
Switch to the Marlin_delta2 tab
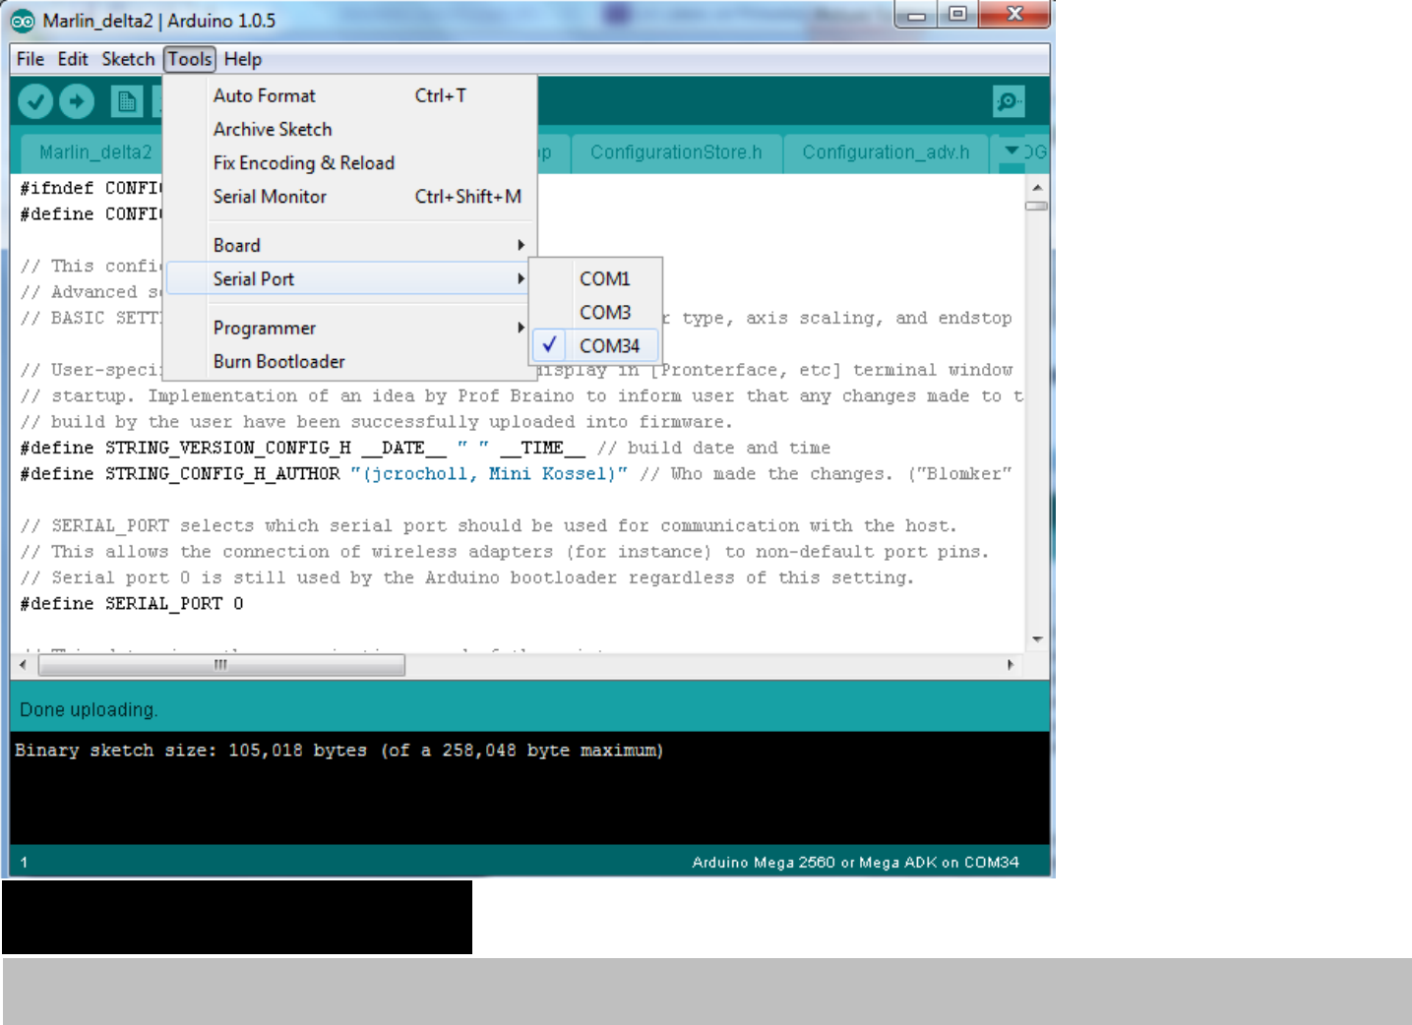(95, 152)
